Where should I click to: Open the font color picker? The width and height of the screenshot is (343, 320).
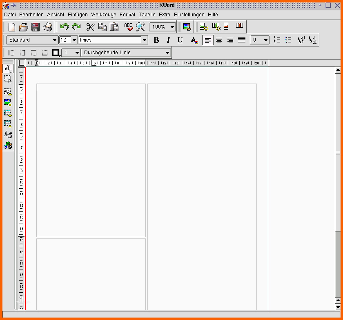pyautogui.click(x=194, y=40)
